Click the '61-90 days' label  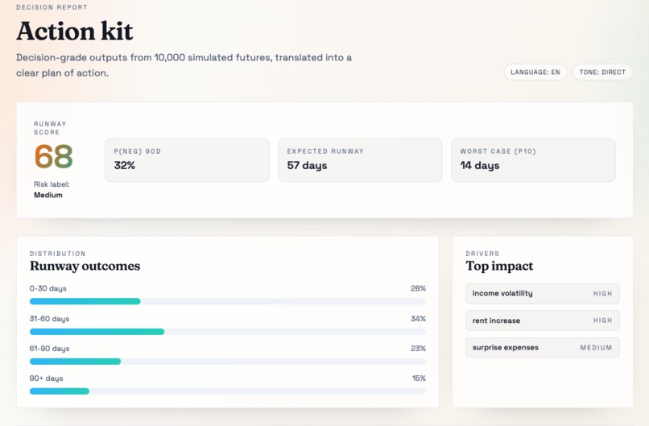pos(49,349)
